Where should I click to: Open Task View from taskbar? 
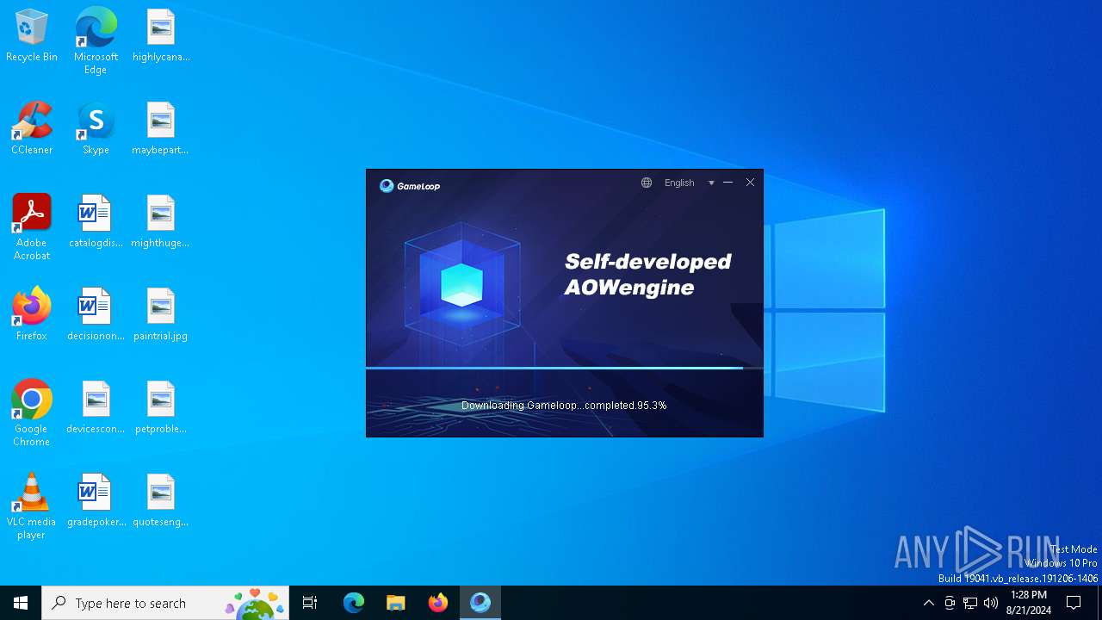[310, 603]
